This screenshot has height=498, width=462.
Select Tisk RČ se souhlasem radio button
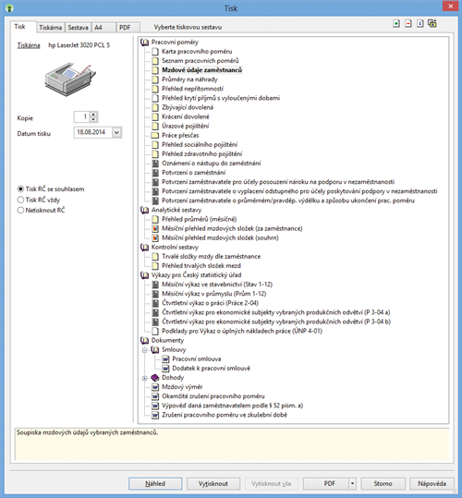click(x=20, y=189)
